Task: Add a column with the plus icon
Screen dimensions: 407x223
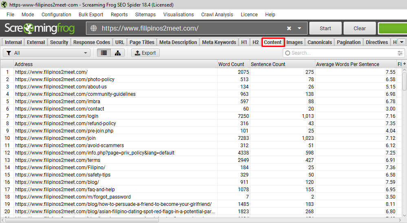Action: pyautogui.click(x=405, y=64)
